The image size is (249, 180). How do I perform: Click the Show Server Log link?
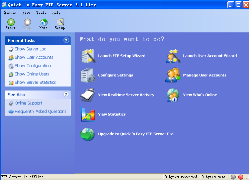click(x=30, y=49)
